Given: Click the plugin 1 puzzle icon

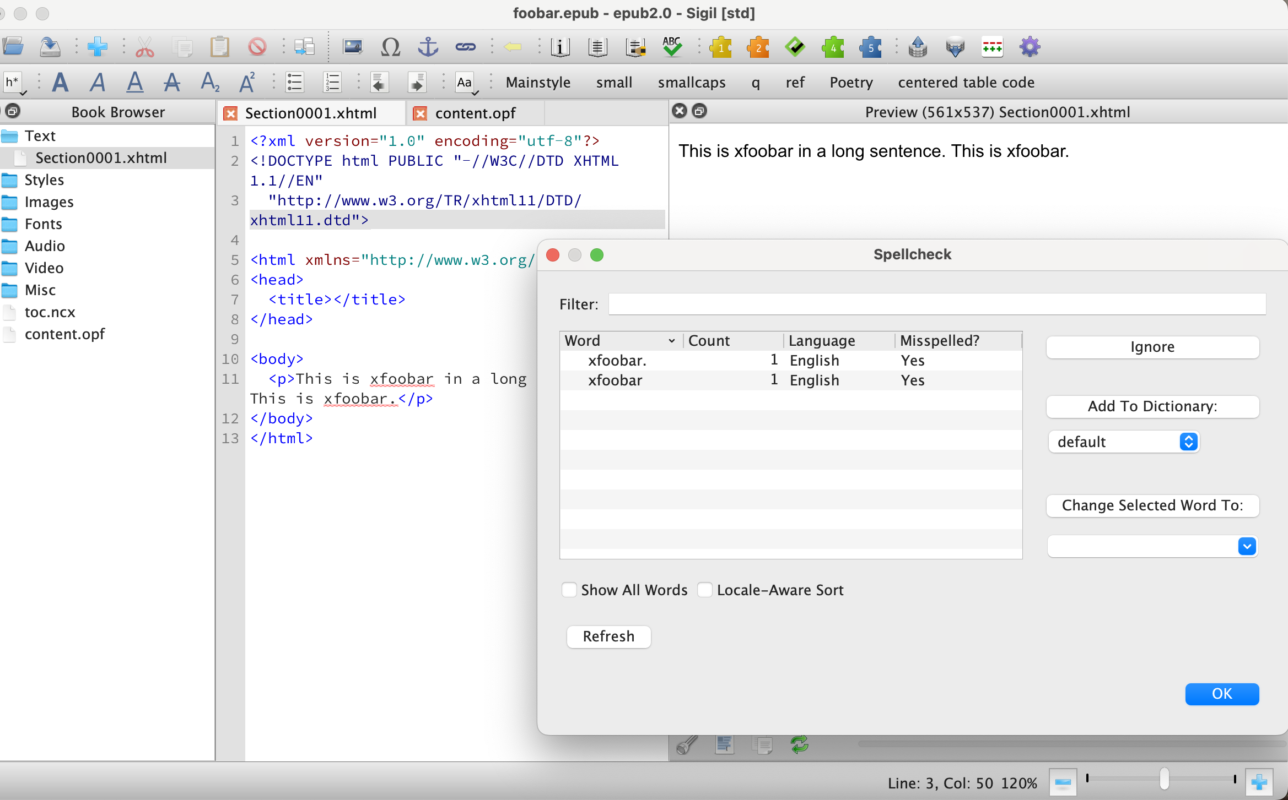Looking at the screenshot, I should pos(720,47).
